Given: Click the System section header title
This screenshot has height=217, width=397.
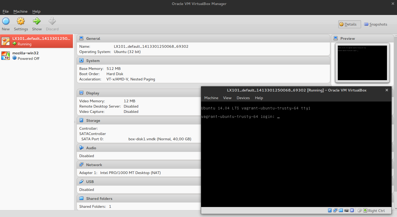Looking at the screenshot, I should point(93,61).
